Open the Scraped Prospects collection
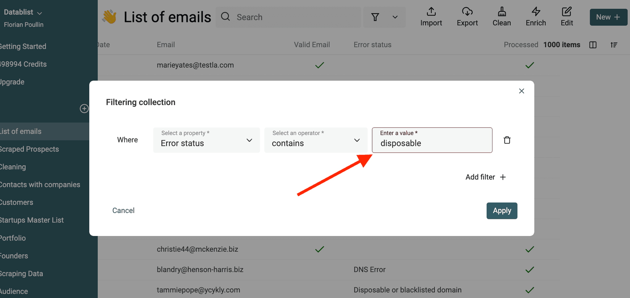630x298 pixels. (30, 149)
